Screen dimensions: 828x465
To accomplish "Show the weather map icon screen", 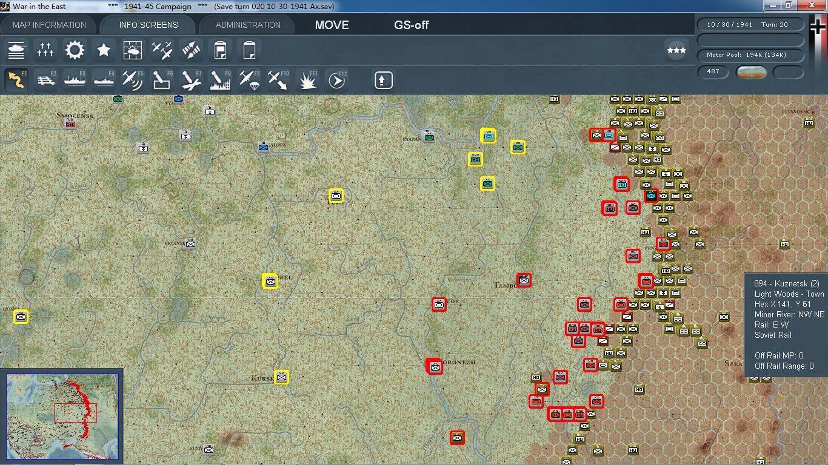I will click(133, 50).
